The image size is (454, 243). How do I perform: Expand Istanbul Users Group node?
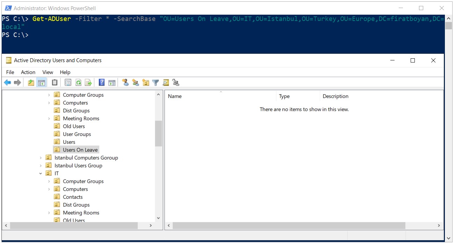coord(41,166)
